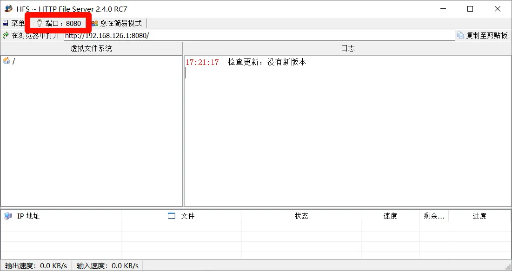Click the 进度 column header
Image resolution: width=512 pixels, height=271 pixels.
click(479, 216)
